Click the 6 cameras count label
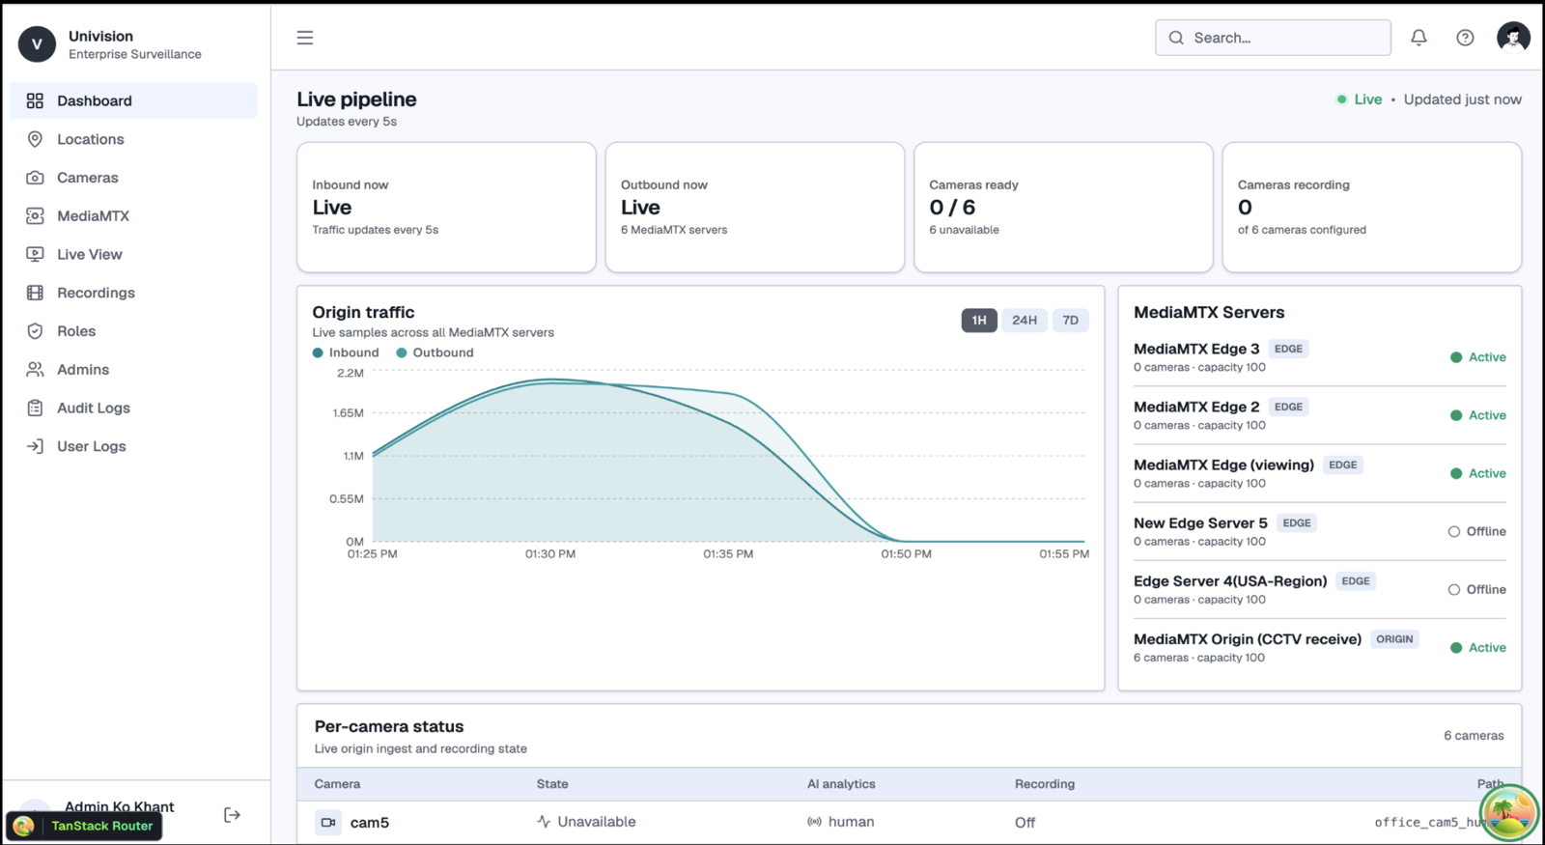The height and width of the screenshot is (845, 1545). pyautogui.click(x=1474, y=736)
